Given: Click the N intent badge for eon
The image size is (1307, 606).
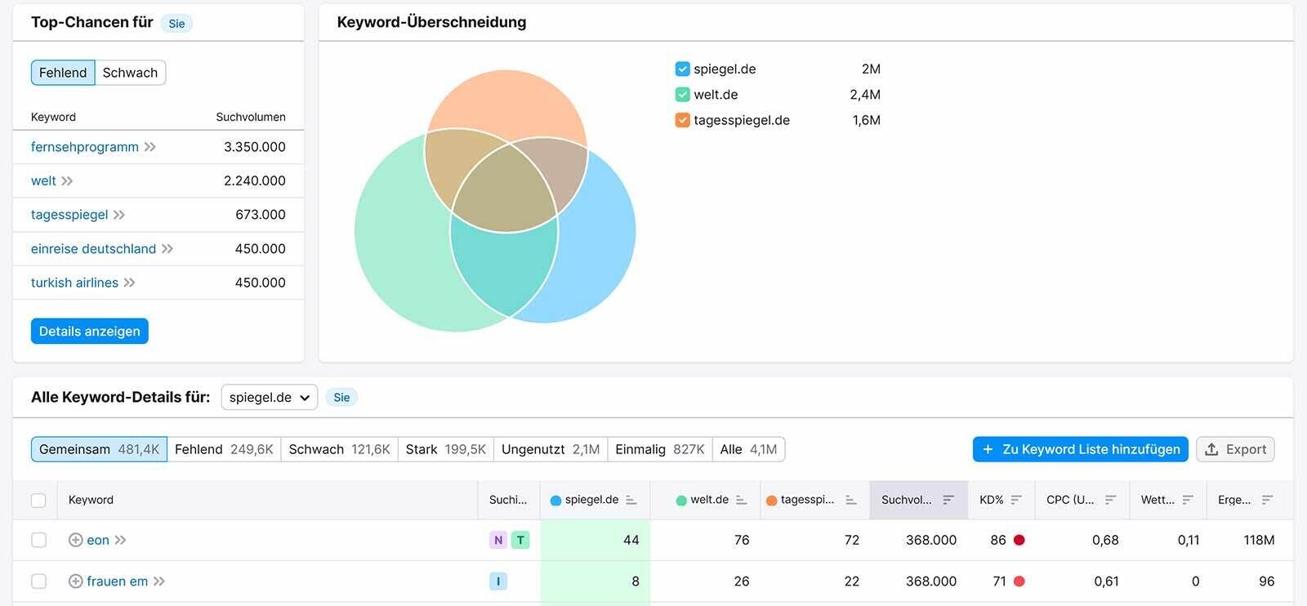Looking at the screenshot, I should tap(498, 540).
